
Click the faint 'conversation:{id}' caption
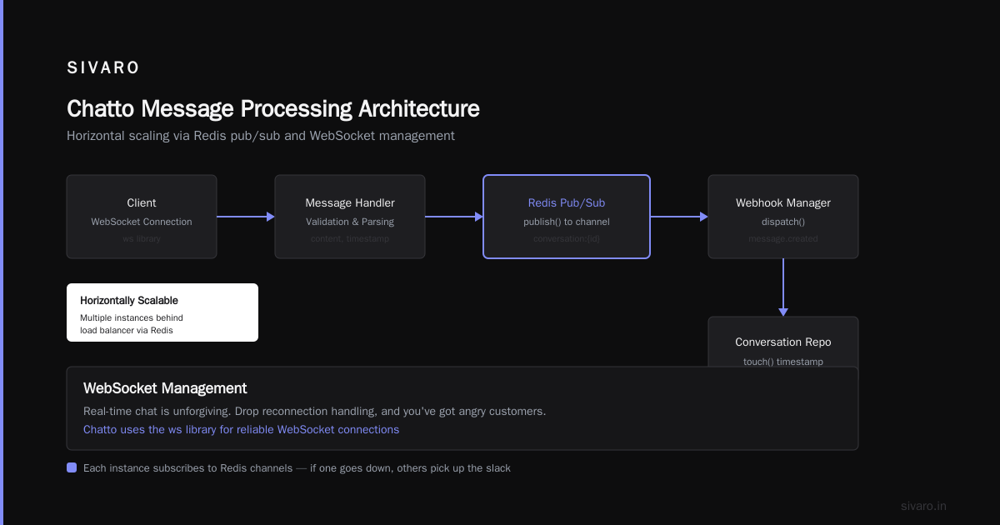pyautogui.click(x=567, y=238)
